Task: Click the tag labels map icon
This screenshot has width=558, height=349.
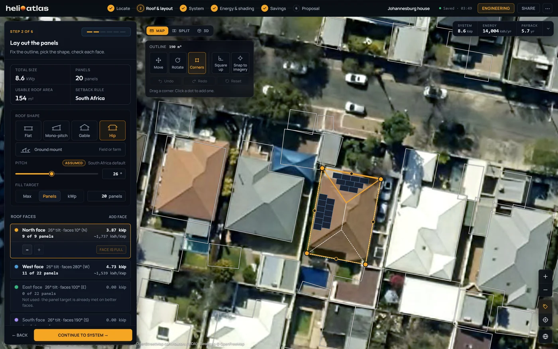Action: (x=545, y=306)
